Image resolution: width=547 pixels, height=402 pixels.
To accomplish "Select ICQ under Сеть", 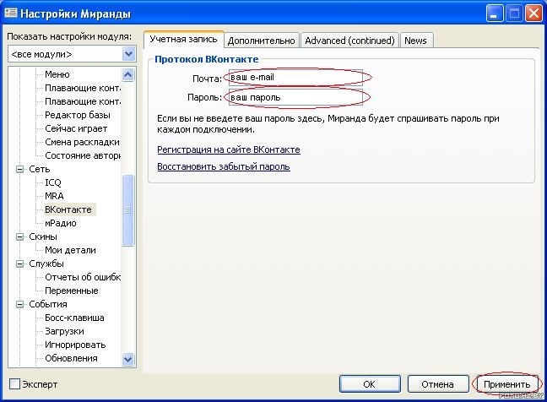I will coord(53,182).
